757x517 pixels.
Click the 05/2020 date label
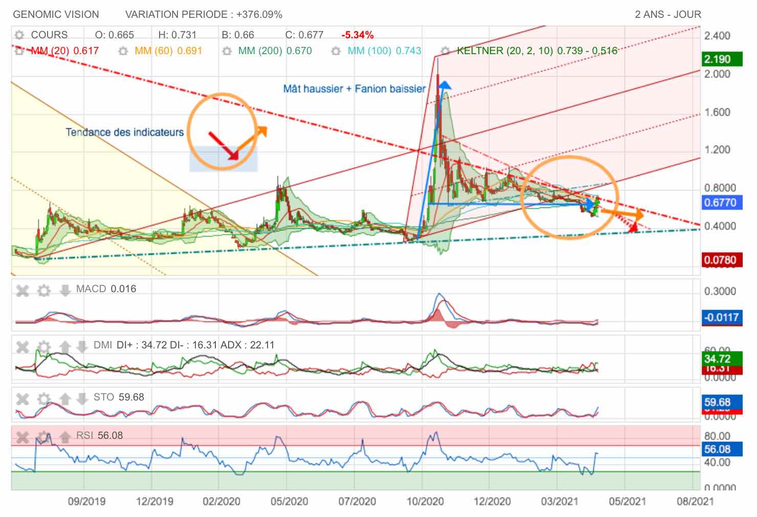tap(289, 501)
